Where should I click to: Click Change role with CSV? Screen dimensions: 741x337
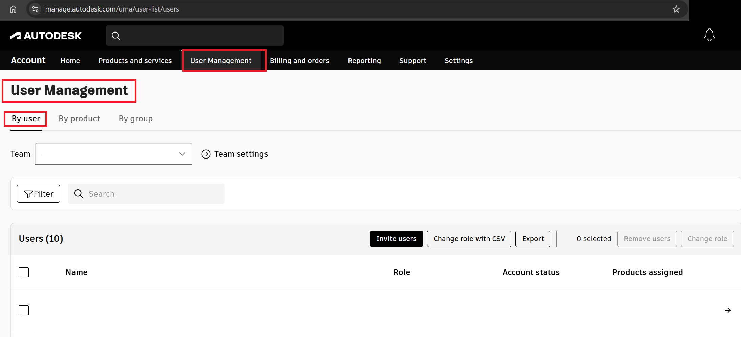pyautogui.click(x=469, y=239)
